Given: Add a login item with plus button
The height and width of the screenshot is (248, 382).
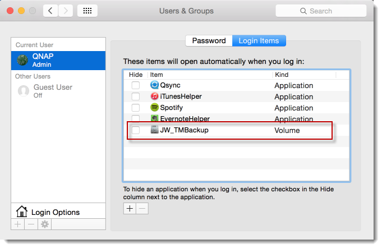Looking at the screenshot, I should pyautogui.click(x=130, y=208).
